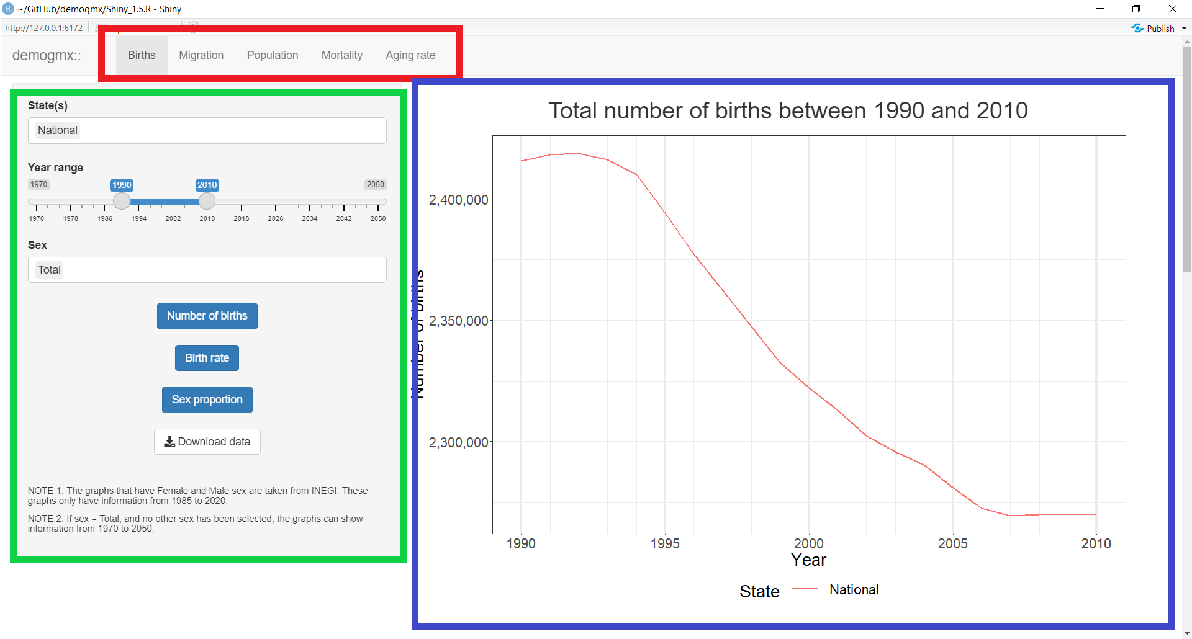The height and width of the screenshot is (639, 1192).
Task: Show the Birth rate graph
Action: (x=207, y=358)
